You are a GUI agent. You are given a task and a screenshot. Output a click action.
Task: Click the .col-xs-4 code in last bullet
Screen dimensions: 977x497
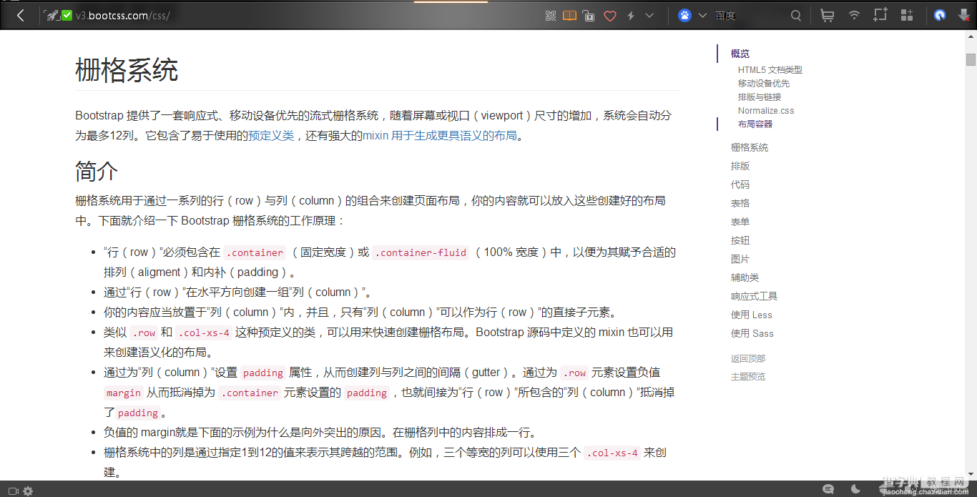tap(612, 453)
